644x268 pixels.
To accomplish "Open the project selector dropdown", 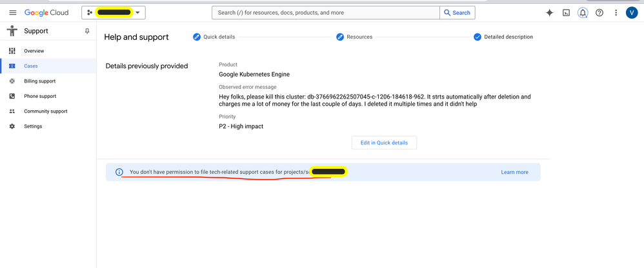I will tap(114, 13).
